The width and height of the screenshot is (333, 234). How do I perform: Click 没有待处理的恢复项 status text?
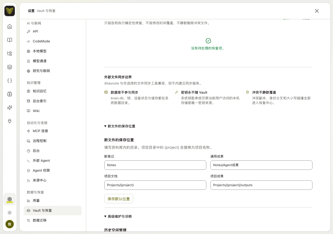point(208,48)
